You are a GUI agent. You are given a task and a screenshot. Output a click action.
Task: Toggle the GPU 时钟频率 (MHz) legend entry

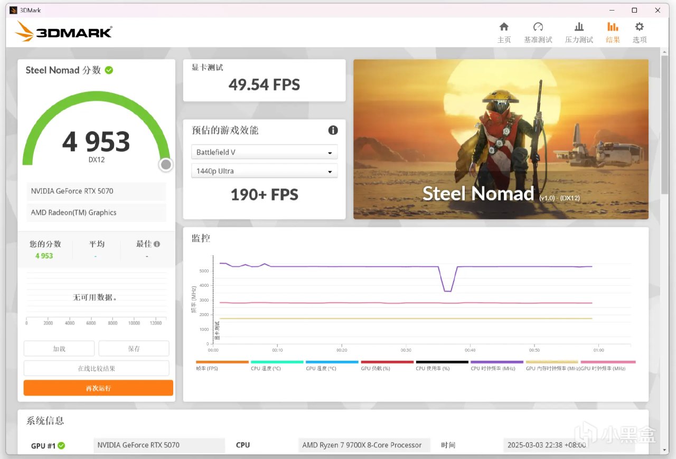(608, 366)
